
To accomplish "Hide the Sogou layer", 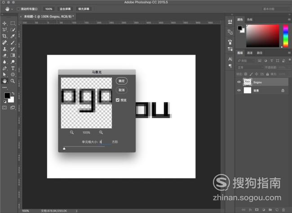I will click(239, 82).
